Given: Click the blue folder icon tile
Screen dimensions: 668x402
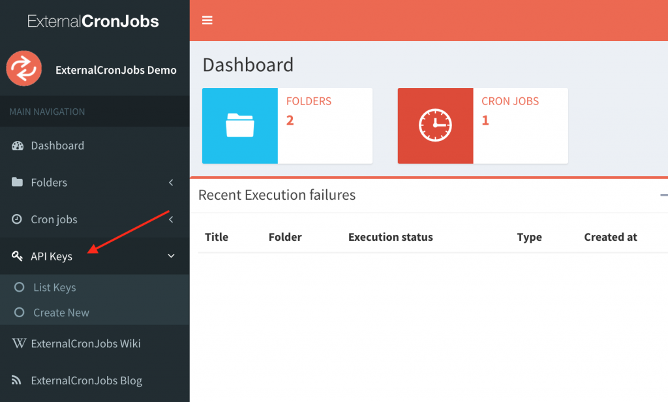Looking at the screenshot, I should 240,126.
